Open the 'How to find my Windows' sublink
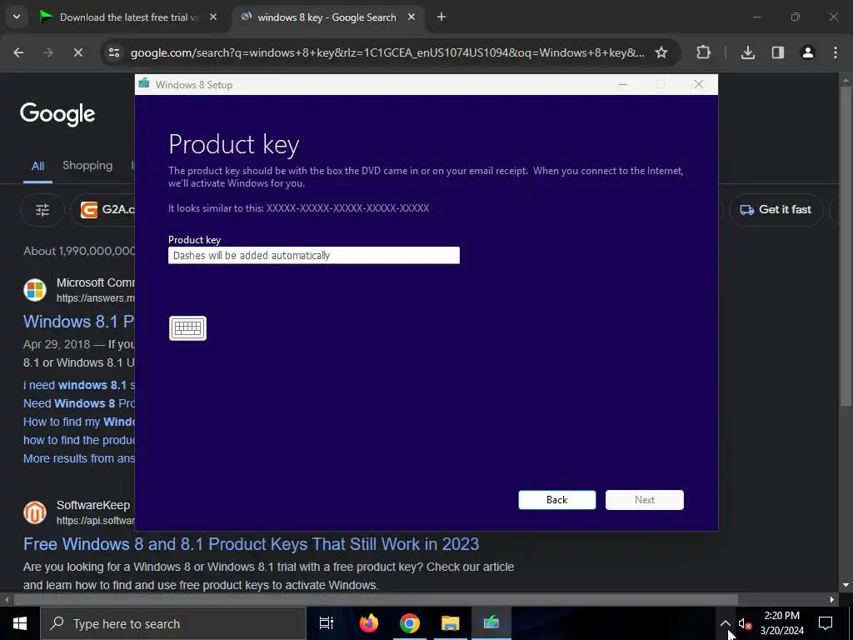Screen dimensions: 853x640 [x=79, y=422]
